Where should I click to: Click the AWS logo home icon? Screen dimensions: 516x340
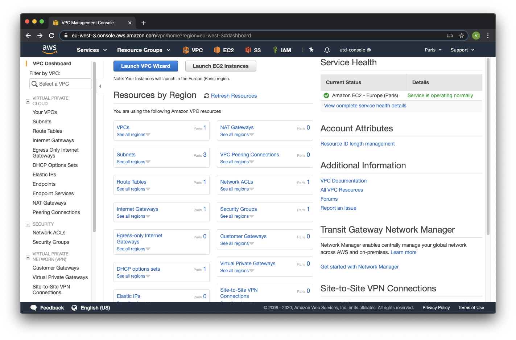click(49, 49)
